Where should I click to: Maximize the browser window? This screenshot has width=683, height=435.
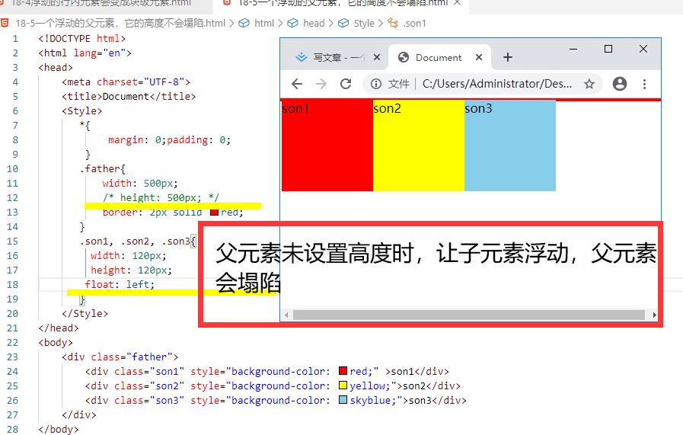pyautogui.click(x=608, y=49)
